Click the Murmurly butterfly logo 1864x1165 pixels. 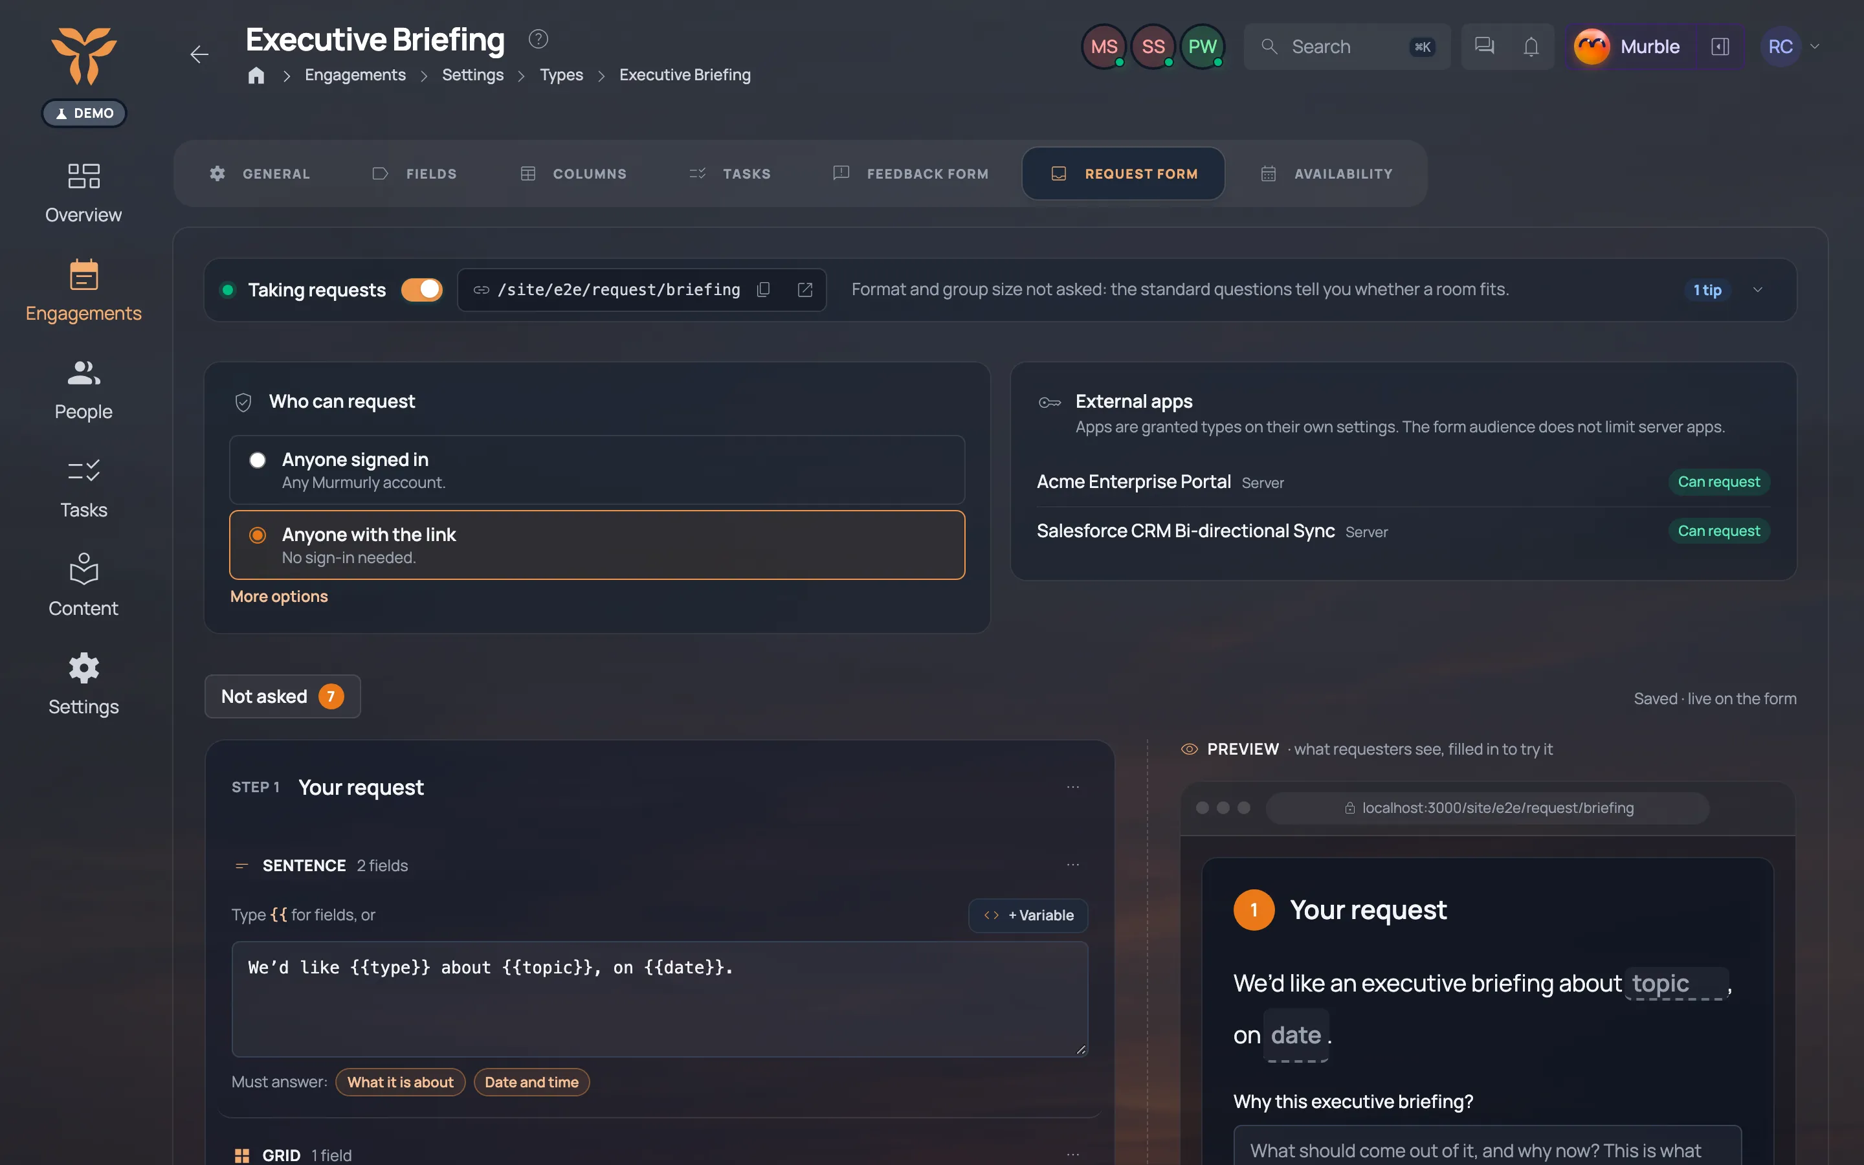tap(84, 56)
